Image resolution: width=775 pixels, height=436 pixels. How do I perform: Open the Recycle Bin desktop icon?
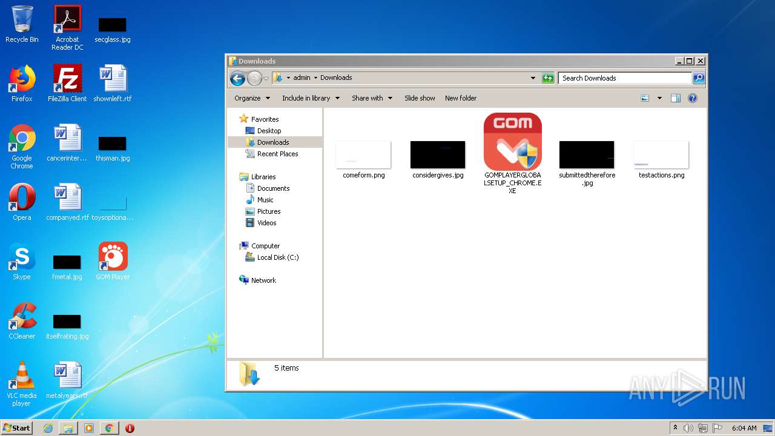[x=22, y=24]
